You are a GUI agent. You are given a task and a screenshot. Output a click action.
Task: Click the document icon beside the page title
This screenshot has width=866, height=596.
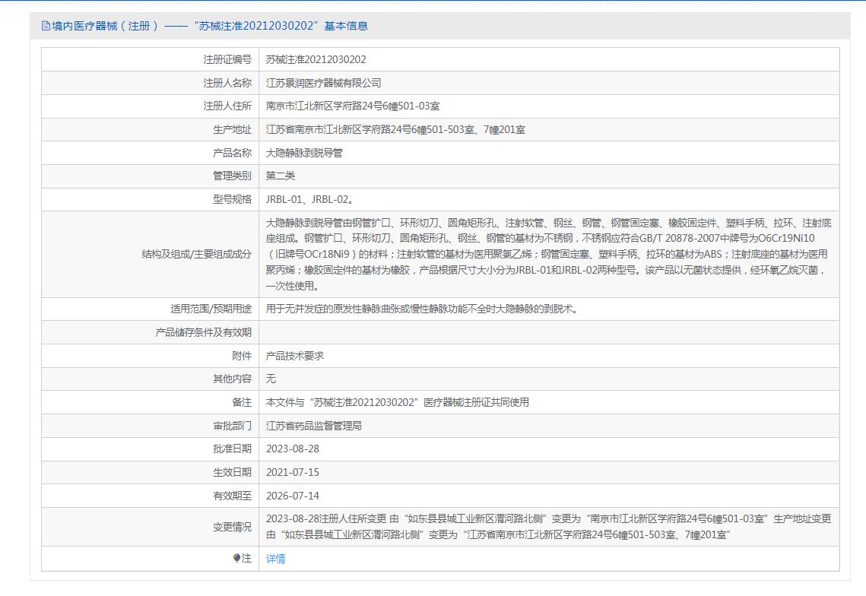pos(46,26)
